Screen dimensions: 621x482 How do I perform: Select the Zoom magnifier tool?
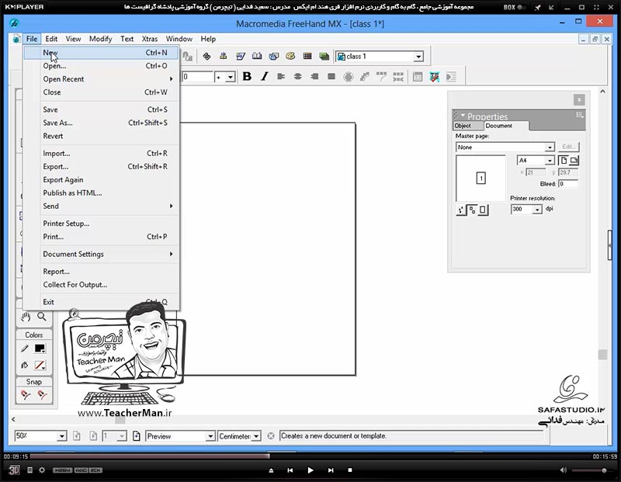click(x=42, y=317)
